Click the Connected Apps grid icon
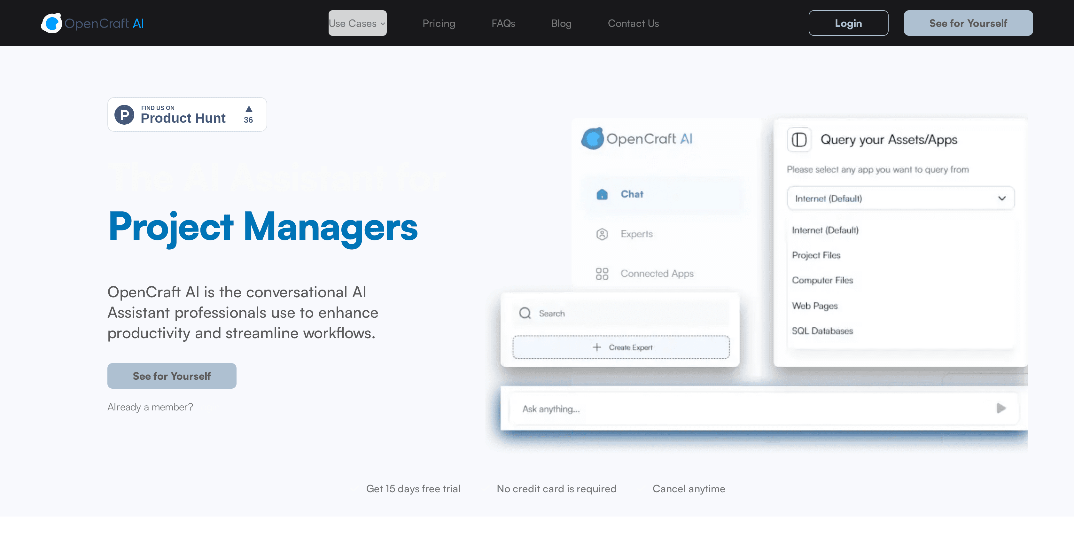 point(603,274)
